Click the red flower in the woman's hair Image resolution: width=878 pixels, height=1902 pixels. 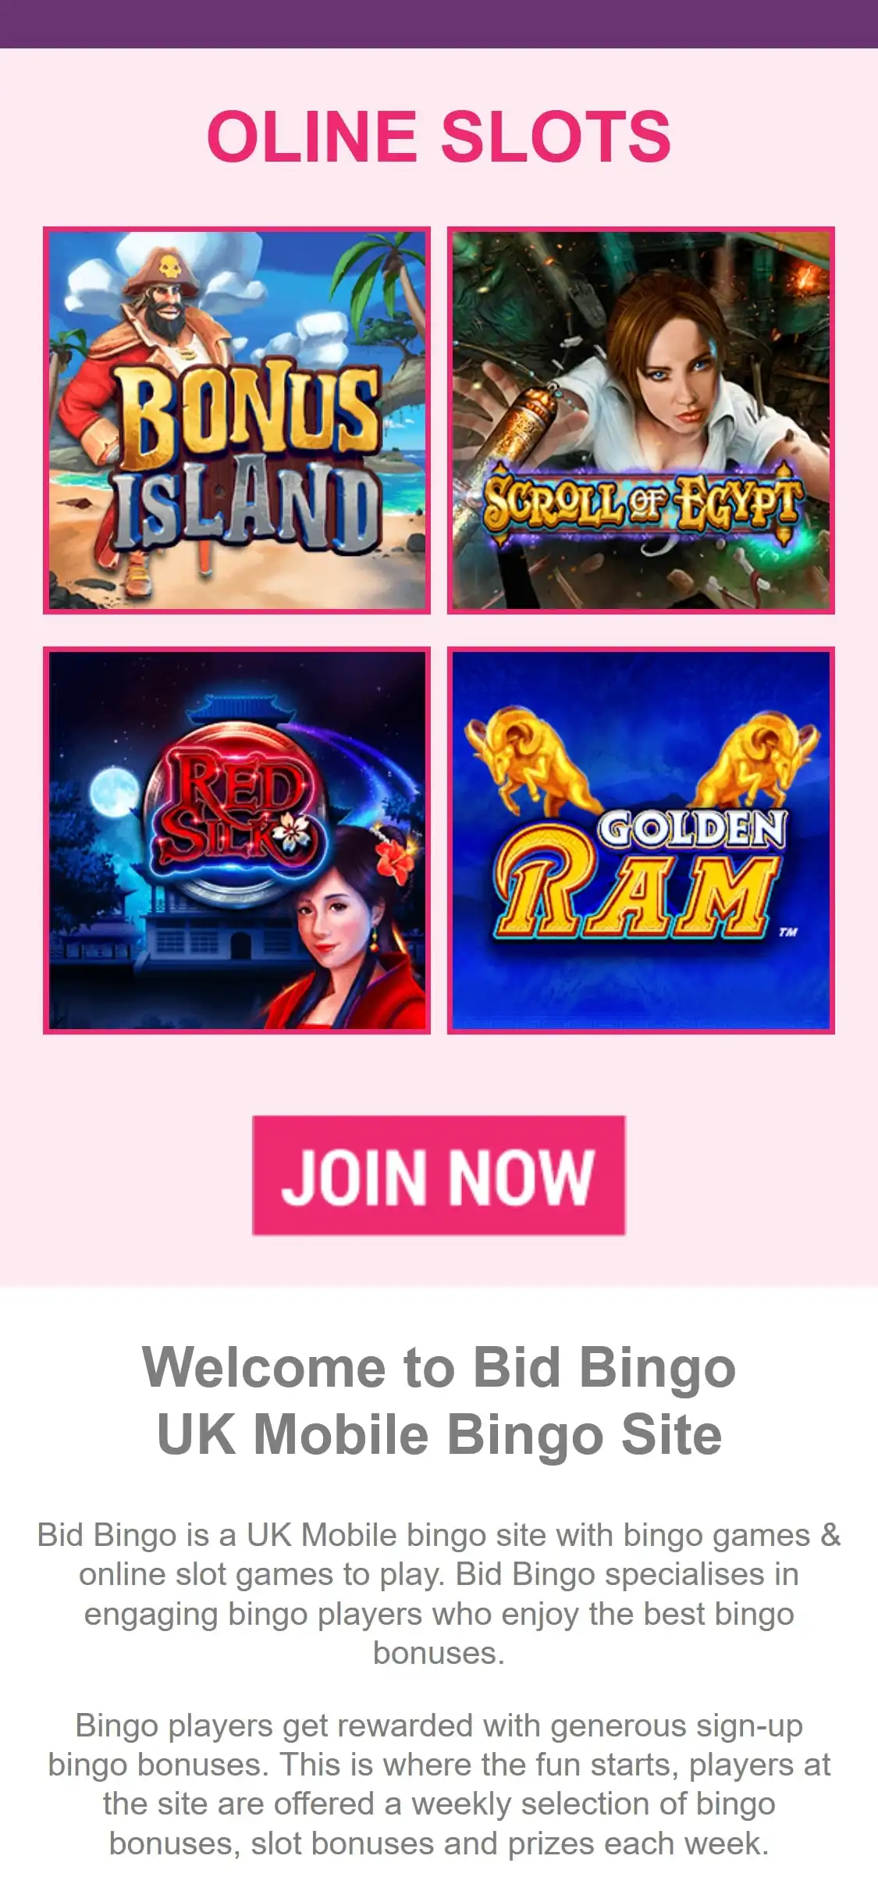click(395, 860)
